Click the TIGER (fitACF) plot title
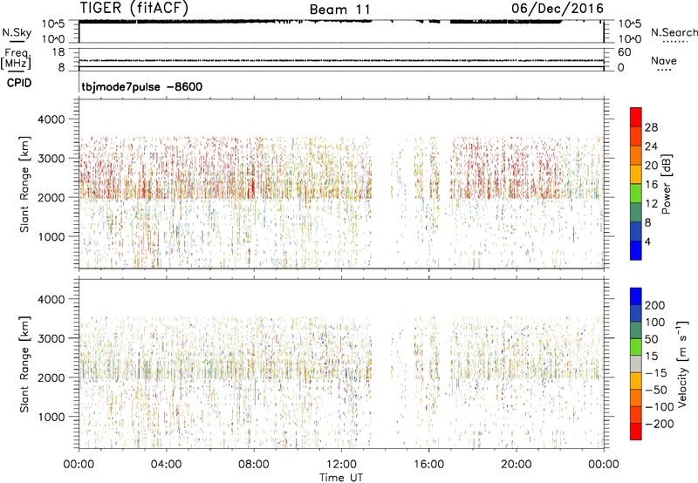698x483 pixels. 134,8
